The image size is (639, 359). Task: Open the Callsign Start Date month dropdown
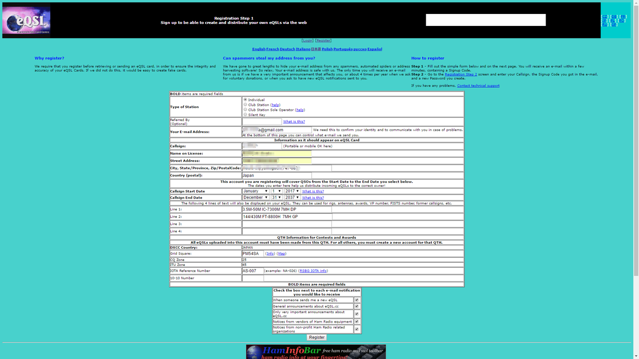coord(256,191)
